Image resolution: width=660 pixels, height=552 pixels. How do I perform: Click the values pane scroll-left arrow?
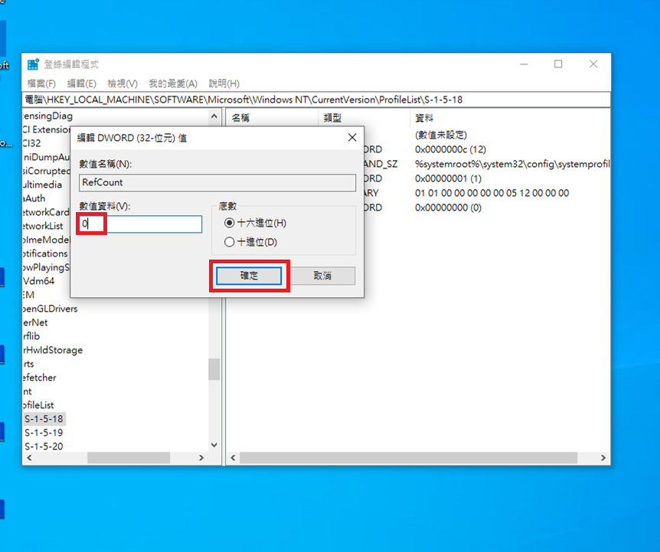[x=235, y=458]
